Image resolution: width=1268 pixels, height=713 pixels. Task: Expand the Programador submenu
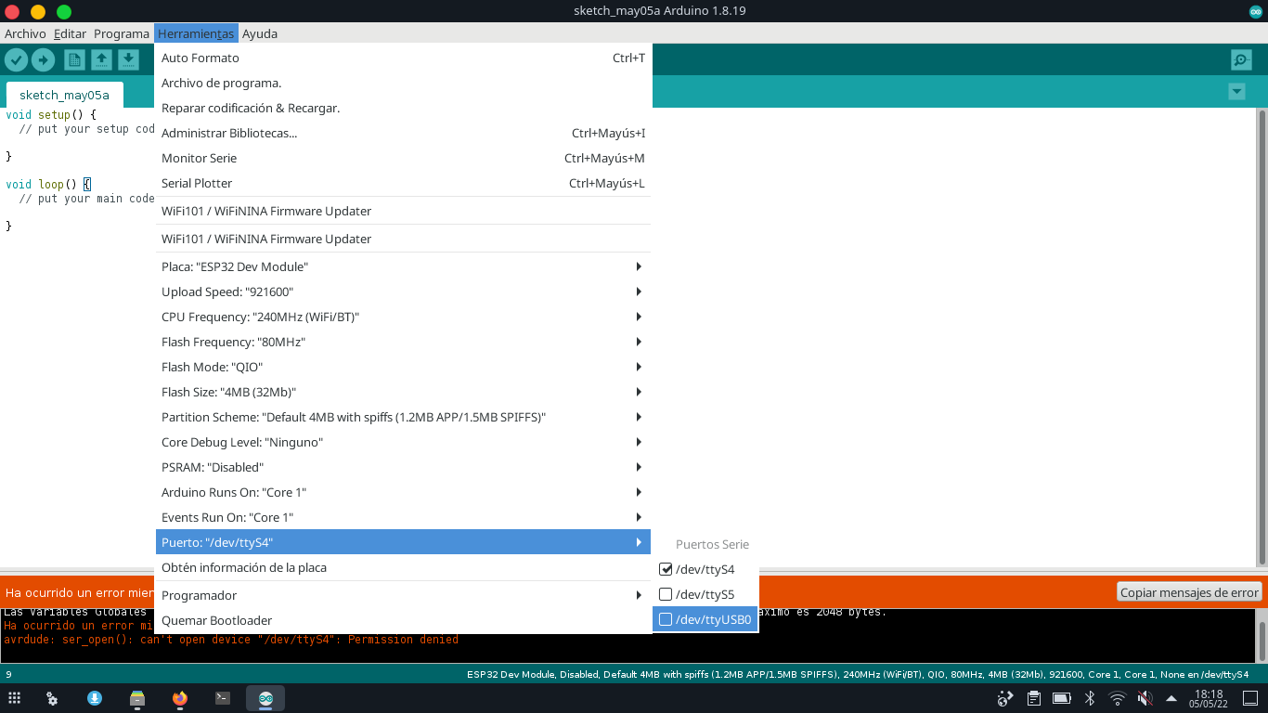[403, 595]
